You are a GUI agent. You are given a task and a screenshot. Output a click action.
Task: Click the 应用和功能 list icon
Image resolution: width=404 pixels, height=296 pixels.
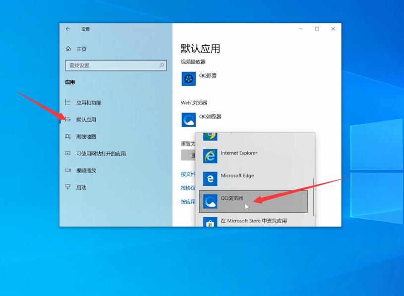tap(68, 102)
